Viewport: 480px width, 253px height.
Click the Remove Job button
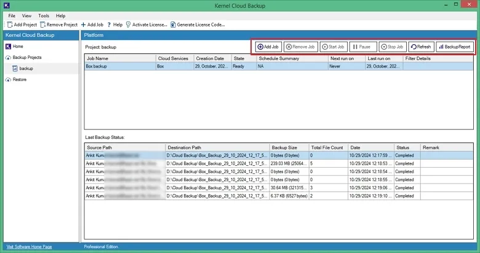(x=301, y=47)
